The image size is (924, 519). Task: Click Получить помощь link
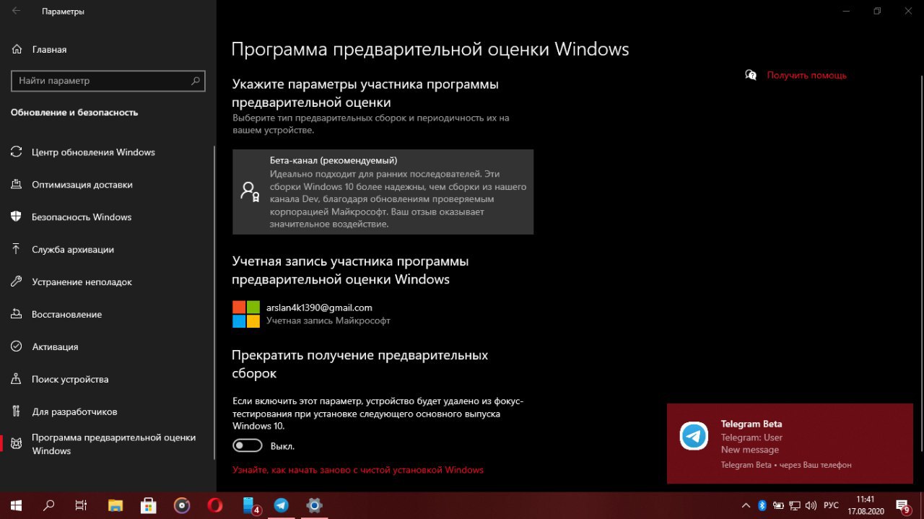(806, 75)
